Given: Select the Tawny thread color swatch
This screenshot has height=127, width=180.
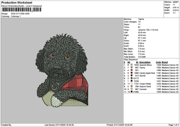Looking at the screenshot, I should [132, 67].
